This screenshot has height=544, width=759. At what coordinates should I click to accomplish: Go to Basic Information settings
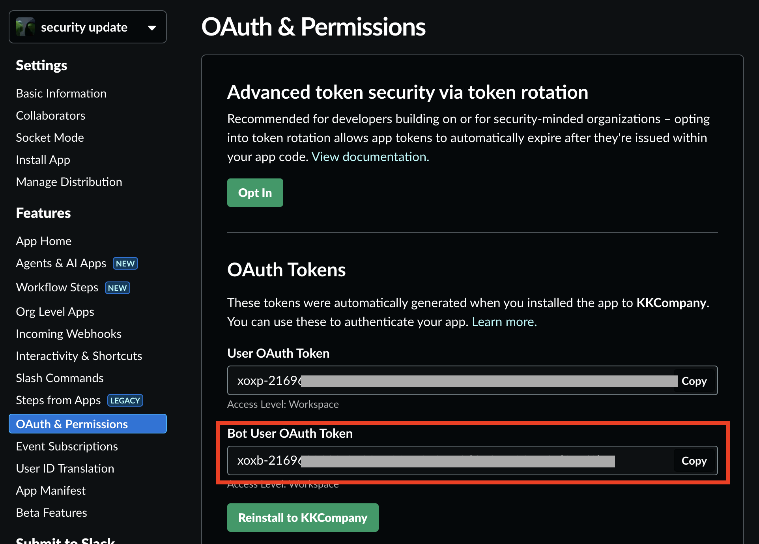point(61,93)
